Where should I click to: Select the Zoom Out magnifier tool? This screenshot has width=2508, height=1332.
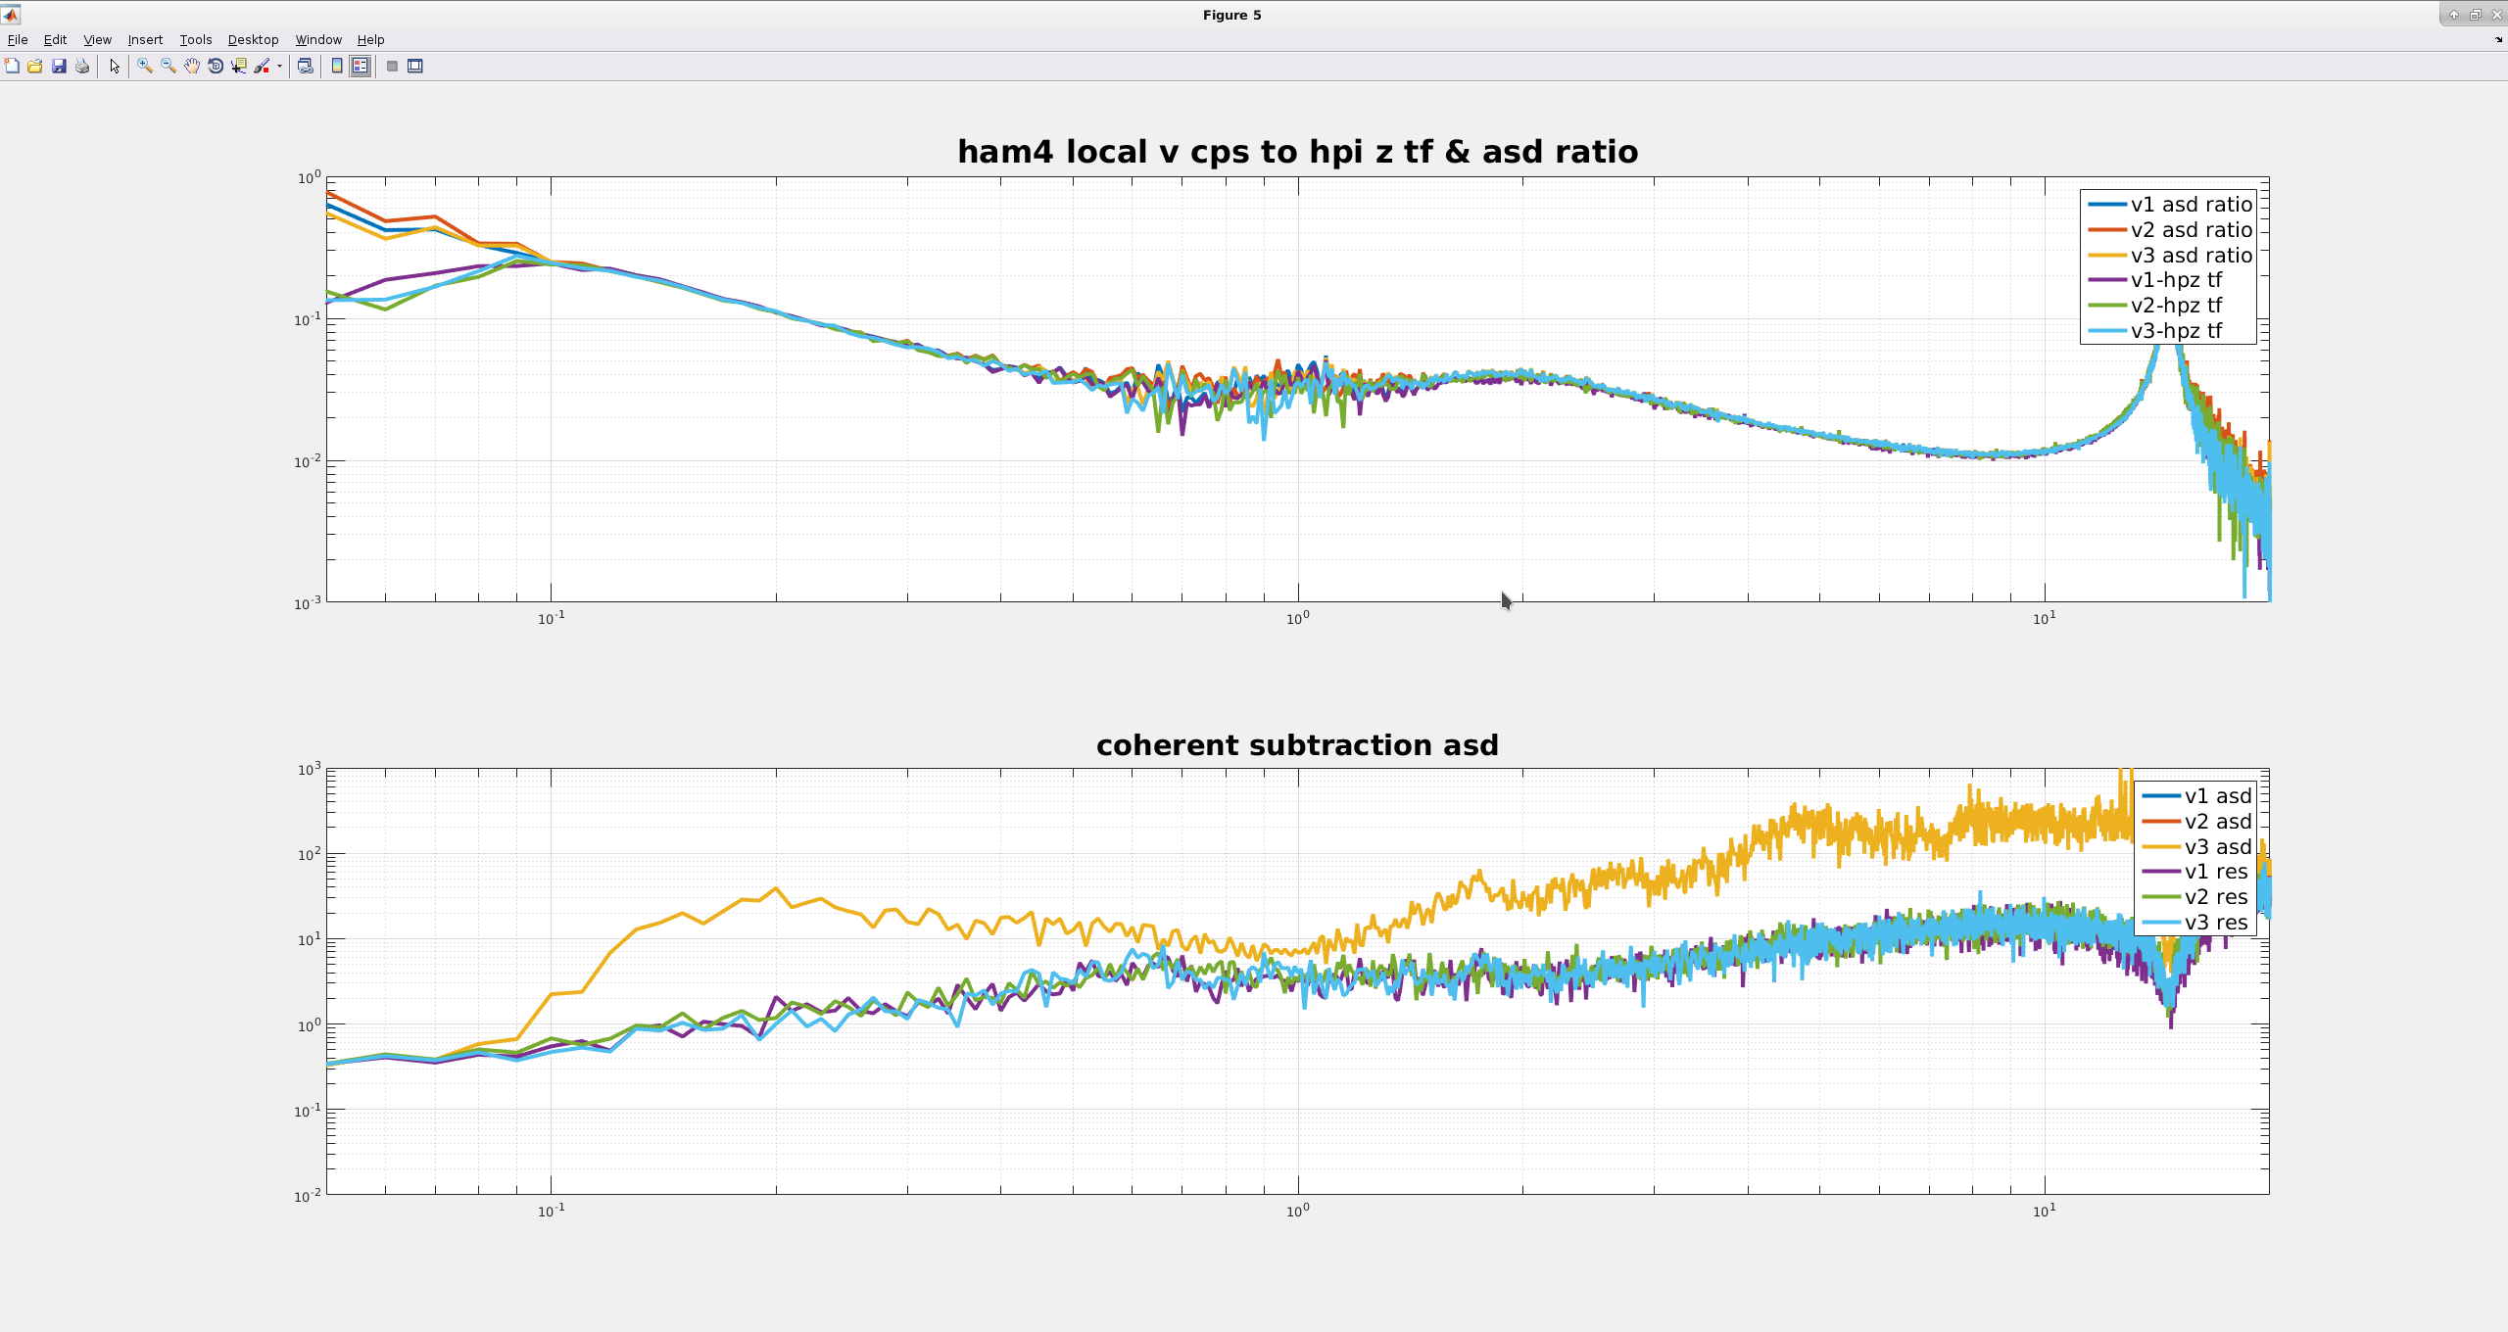169,67
